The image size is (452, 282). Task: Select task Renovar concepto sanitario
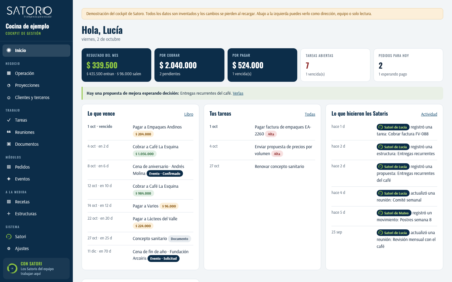(x=262, y=166)
